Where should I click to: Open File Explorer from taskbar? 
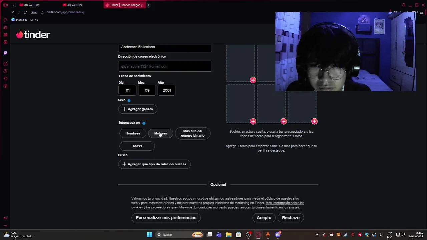point(229,235)
